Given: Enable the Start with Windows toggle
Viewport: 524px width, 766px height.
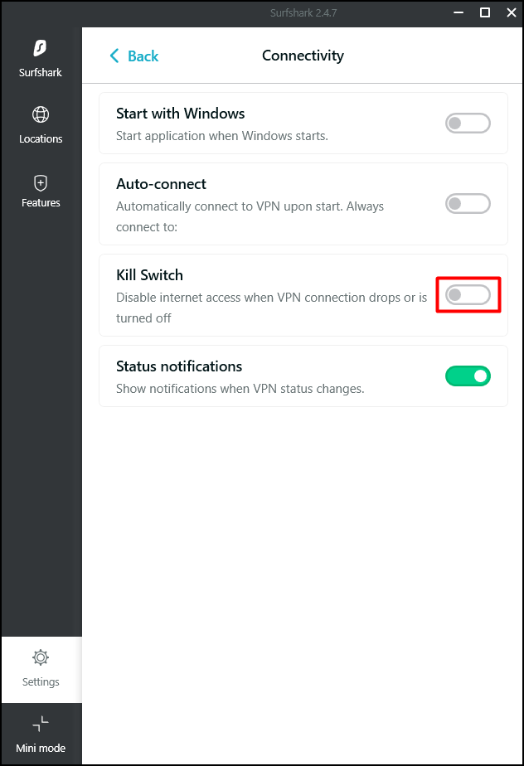Looking at the screenshot, I should click(468, 124).
